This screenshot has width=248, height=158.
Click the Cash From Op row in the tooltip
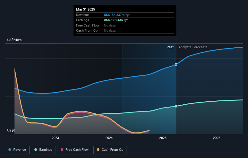(x=125, y=31)
